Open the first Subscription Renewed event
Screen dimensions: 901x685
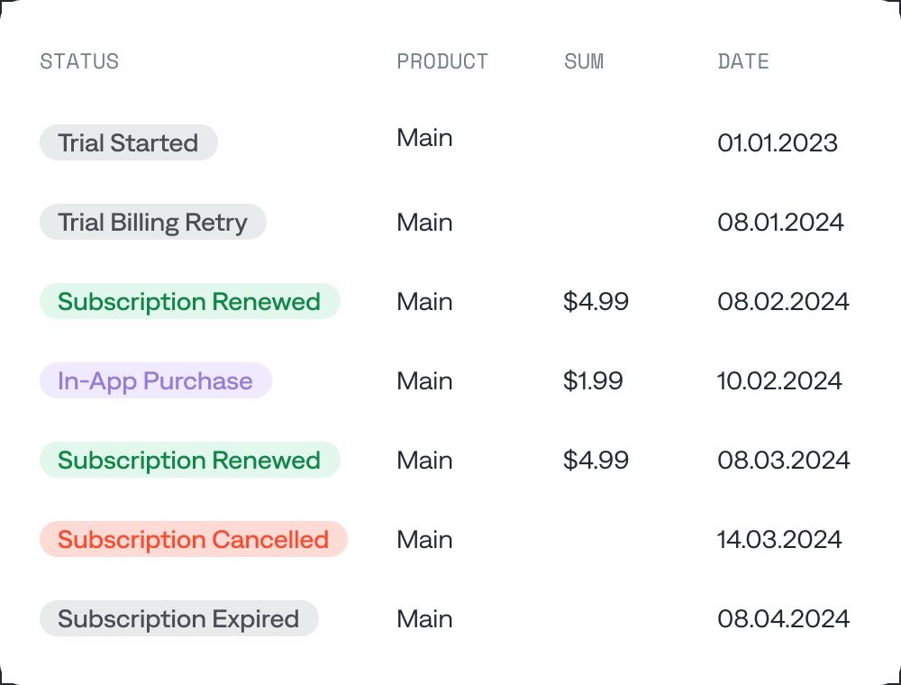point(189,301)
